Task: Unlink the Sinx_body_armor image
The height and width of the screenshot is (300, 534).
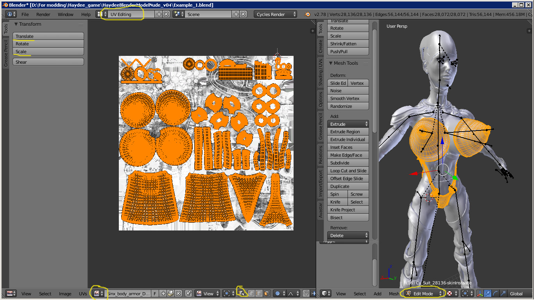Action: click(x=178, y=293)
